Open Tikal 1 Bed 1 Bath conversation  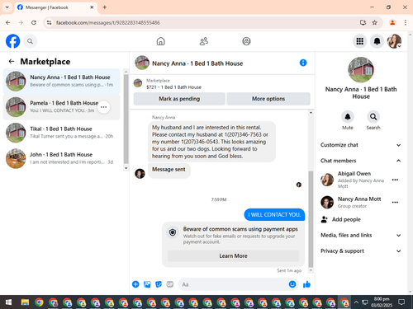[62, 133]
